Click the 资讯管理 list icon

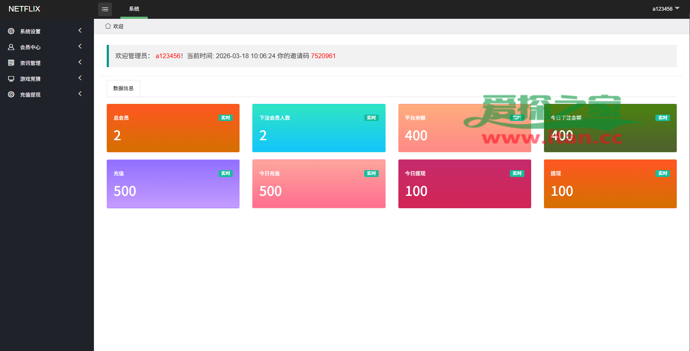point(11,63)
